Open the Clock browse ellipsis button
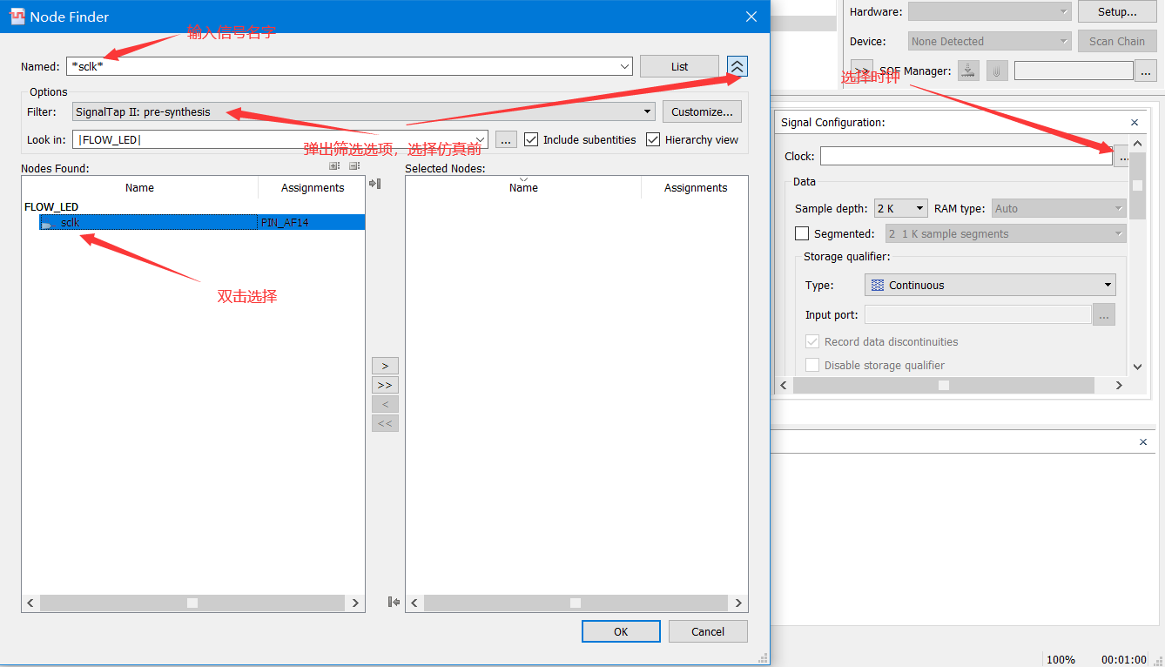Screen dimensions: 1165x667 [1123, 157]
